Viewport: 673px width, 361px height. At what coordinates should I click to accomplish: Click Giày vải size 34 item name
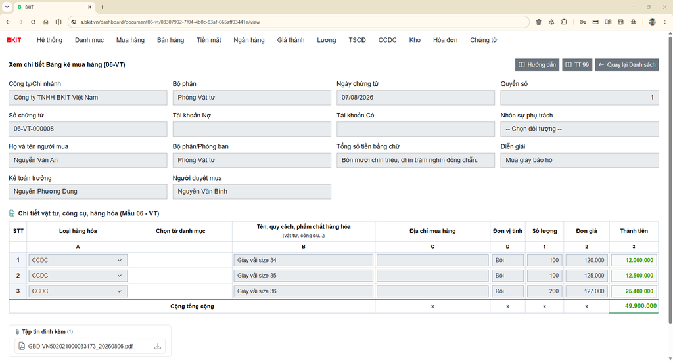304,260
